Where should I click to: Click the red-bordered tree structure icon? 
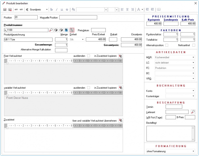pyautogui.click(x=72, y=30)
